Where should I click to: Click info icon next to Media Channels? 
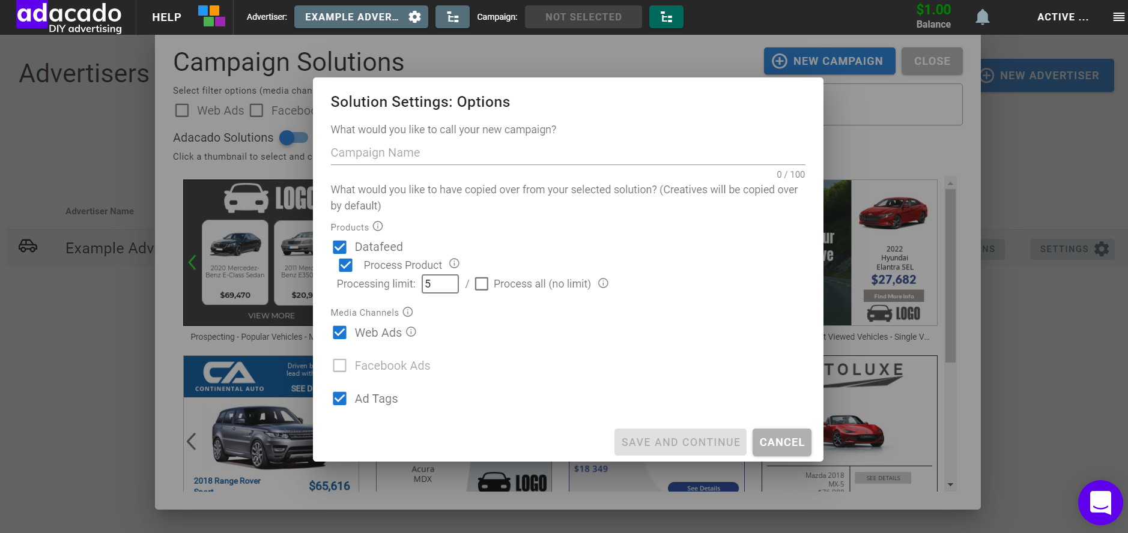tap(408, 312)
